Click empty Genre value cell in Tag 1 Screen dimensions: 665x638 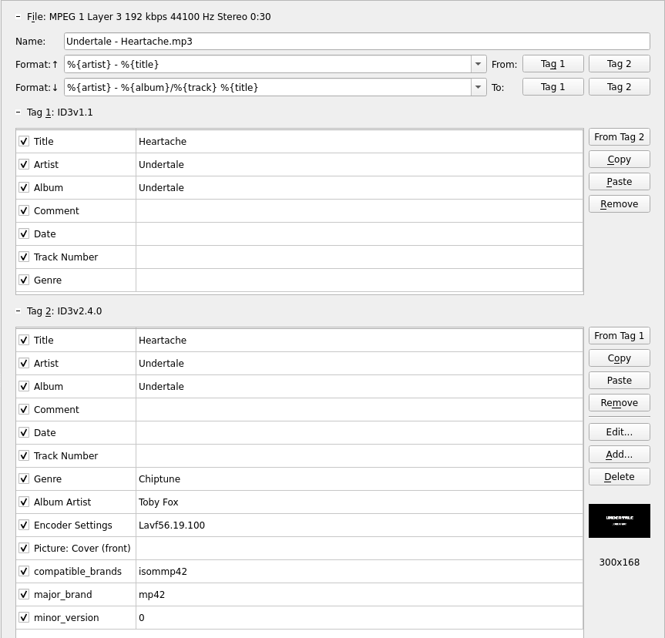pyautogui.click(x=359, y=280)
